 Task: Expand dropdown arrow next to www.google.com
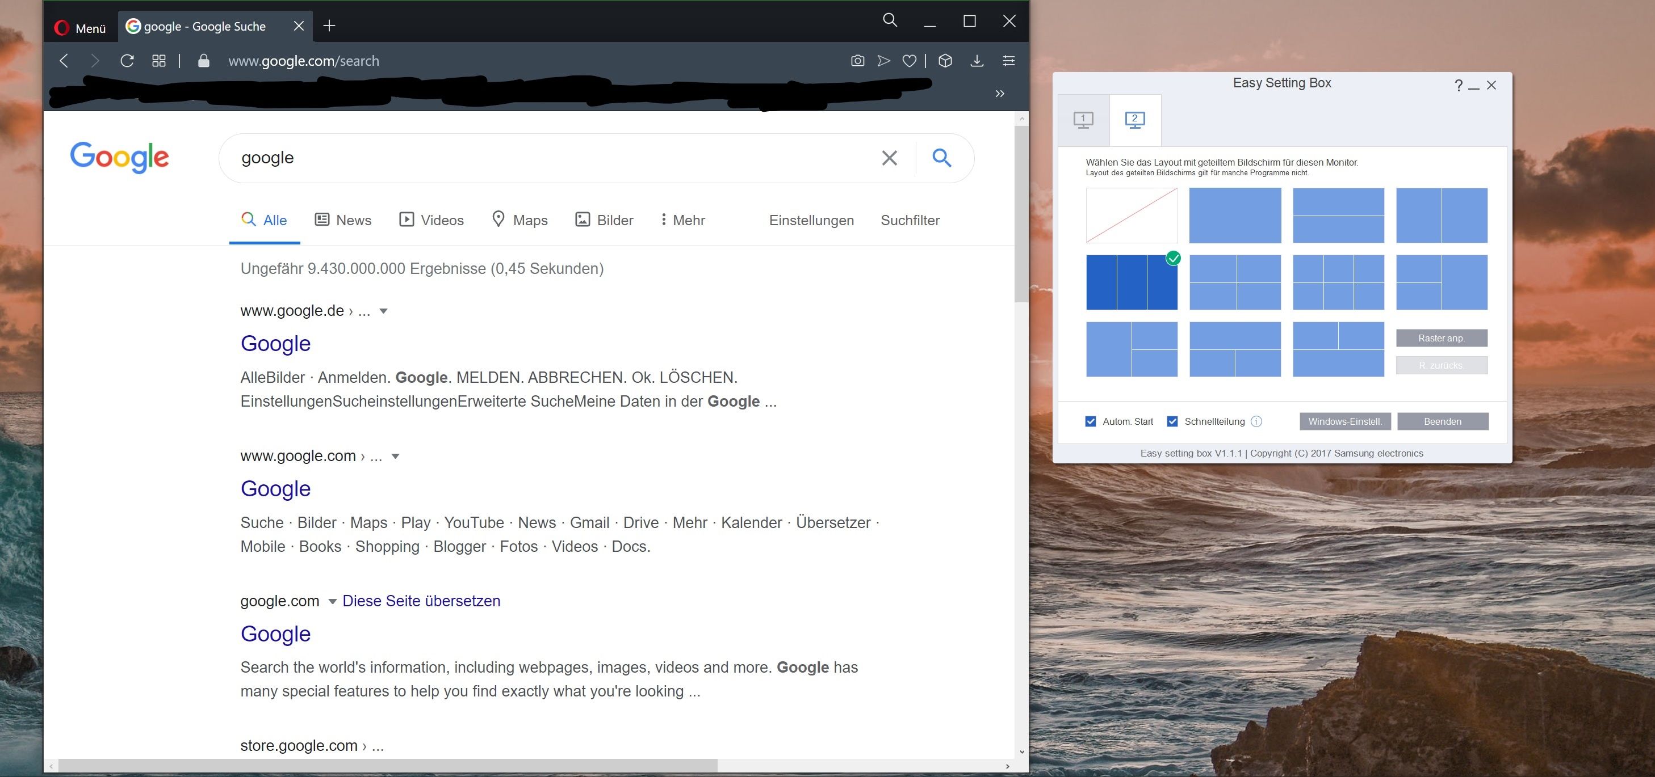click(x=396, y=456)
